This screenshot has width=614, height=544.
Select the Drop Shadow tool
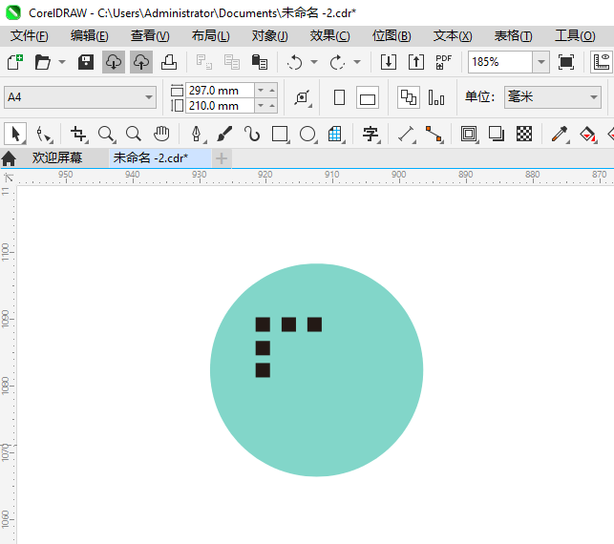pyautogui.click(x=497, y=134)
